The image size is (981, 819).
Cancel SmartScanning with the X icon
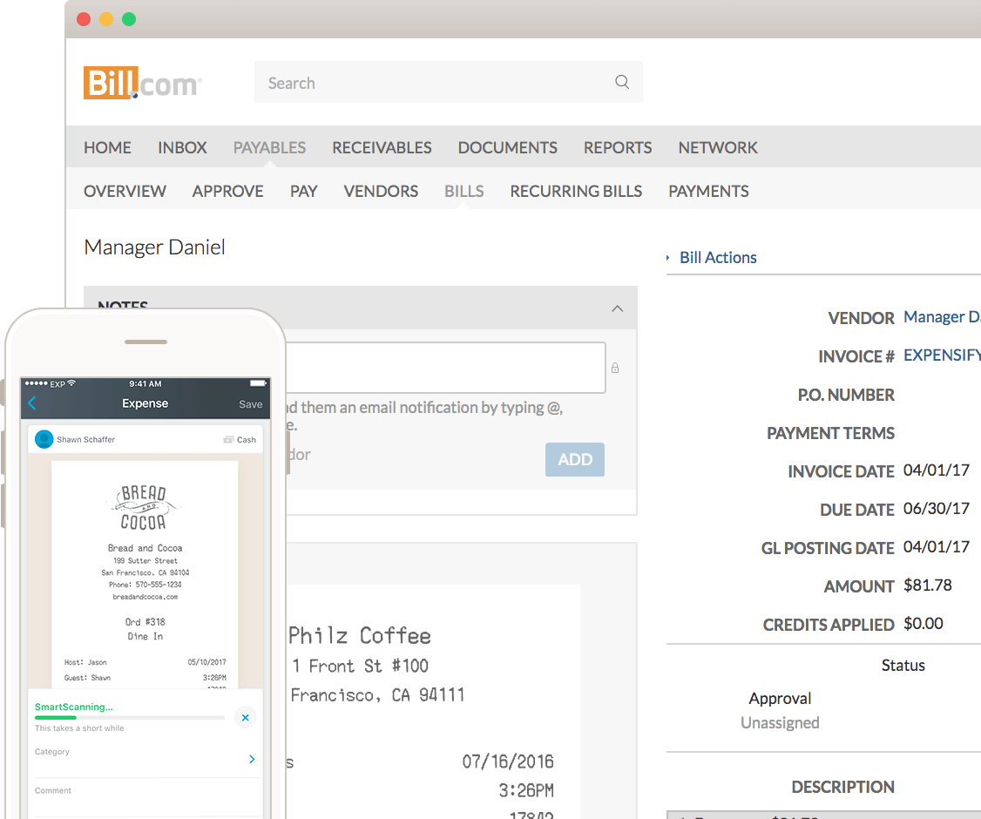[245, 717]
